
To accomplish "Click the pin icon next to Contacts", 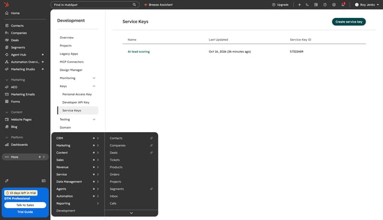I will [151, 138].
